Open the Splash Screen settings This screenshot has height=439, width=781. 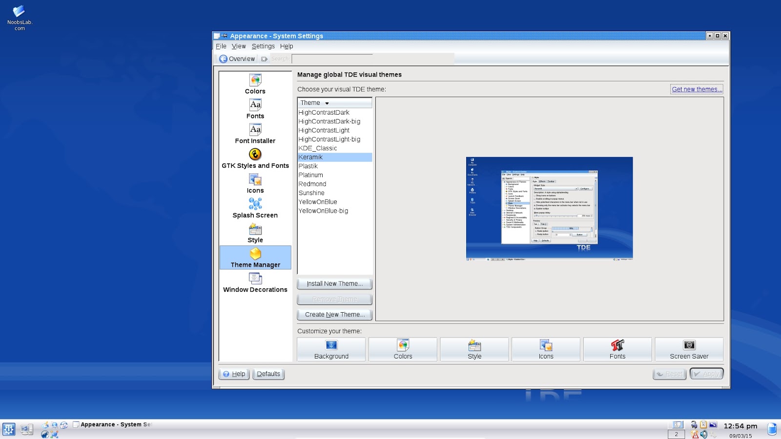click(x=255, y=207)
